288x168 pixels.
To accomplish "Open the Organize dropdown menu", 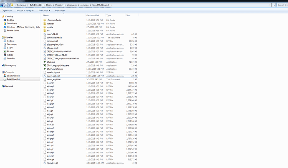I will [x=7, y=9].
